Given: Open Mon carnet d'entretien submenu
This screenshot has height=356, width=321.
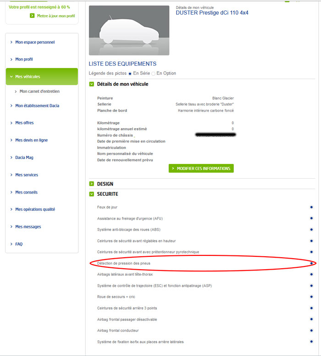Looking at the screenshot, I should (x=39, y=91).
